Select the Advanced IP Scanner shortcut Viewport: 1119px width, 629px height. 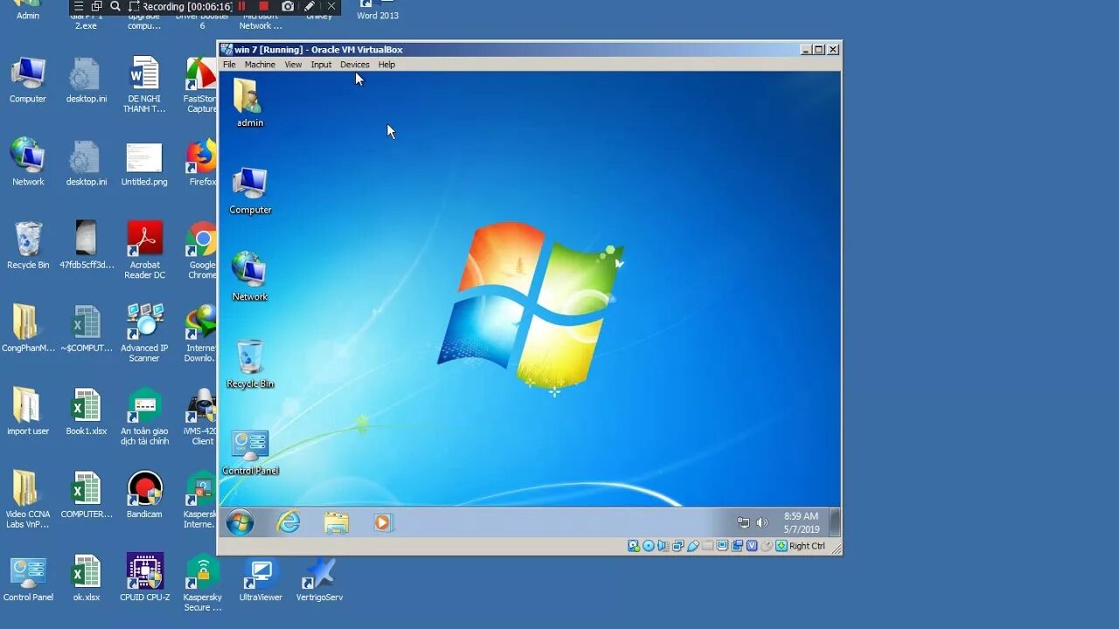[x=145, y=333]
